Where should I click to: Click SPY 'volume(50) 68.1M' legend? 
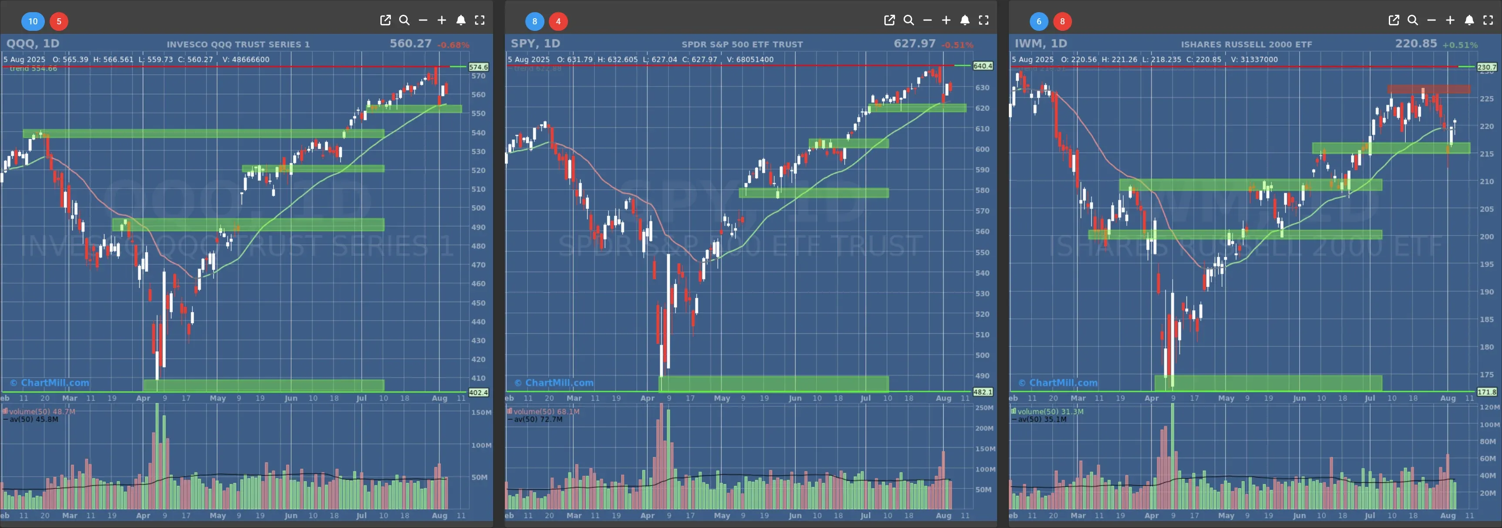coord(544,412)
